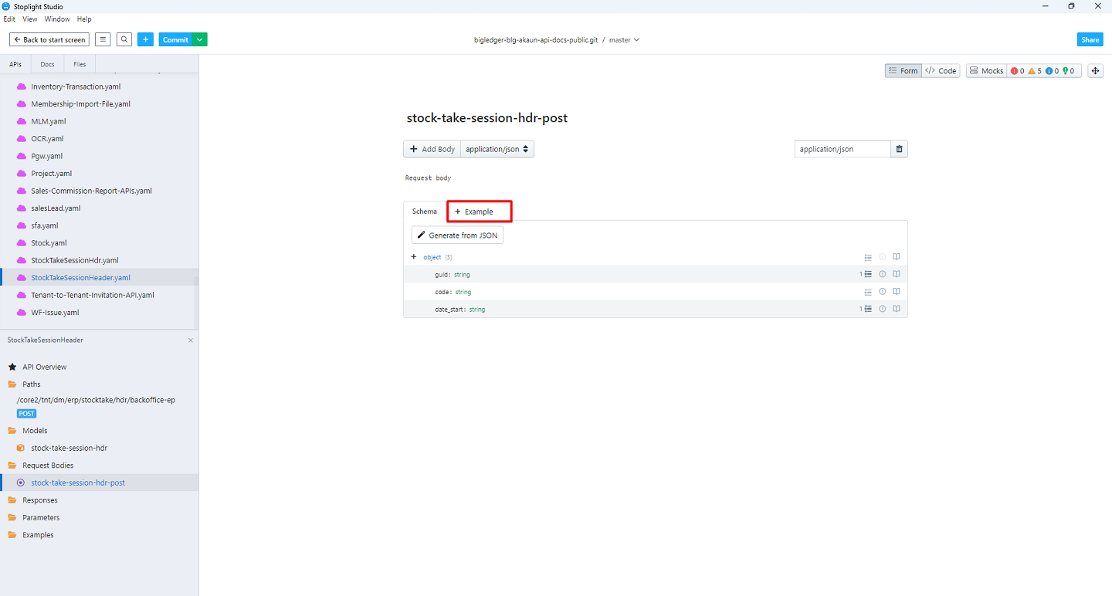
Task: Toggle required icon on the object row
Action: pos(882,257)
